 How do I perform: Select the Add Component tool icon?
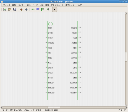click(x=33, y=9)
